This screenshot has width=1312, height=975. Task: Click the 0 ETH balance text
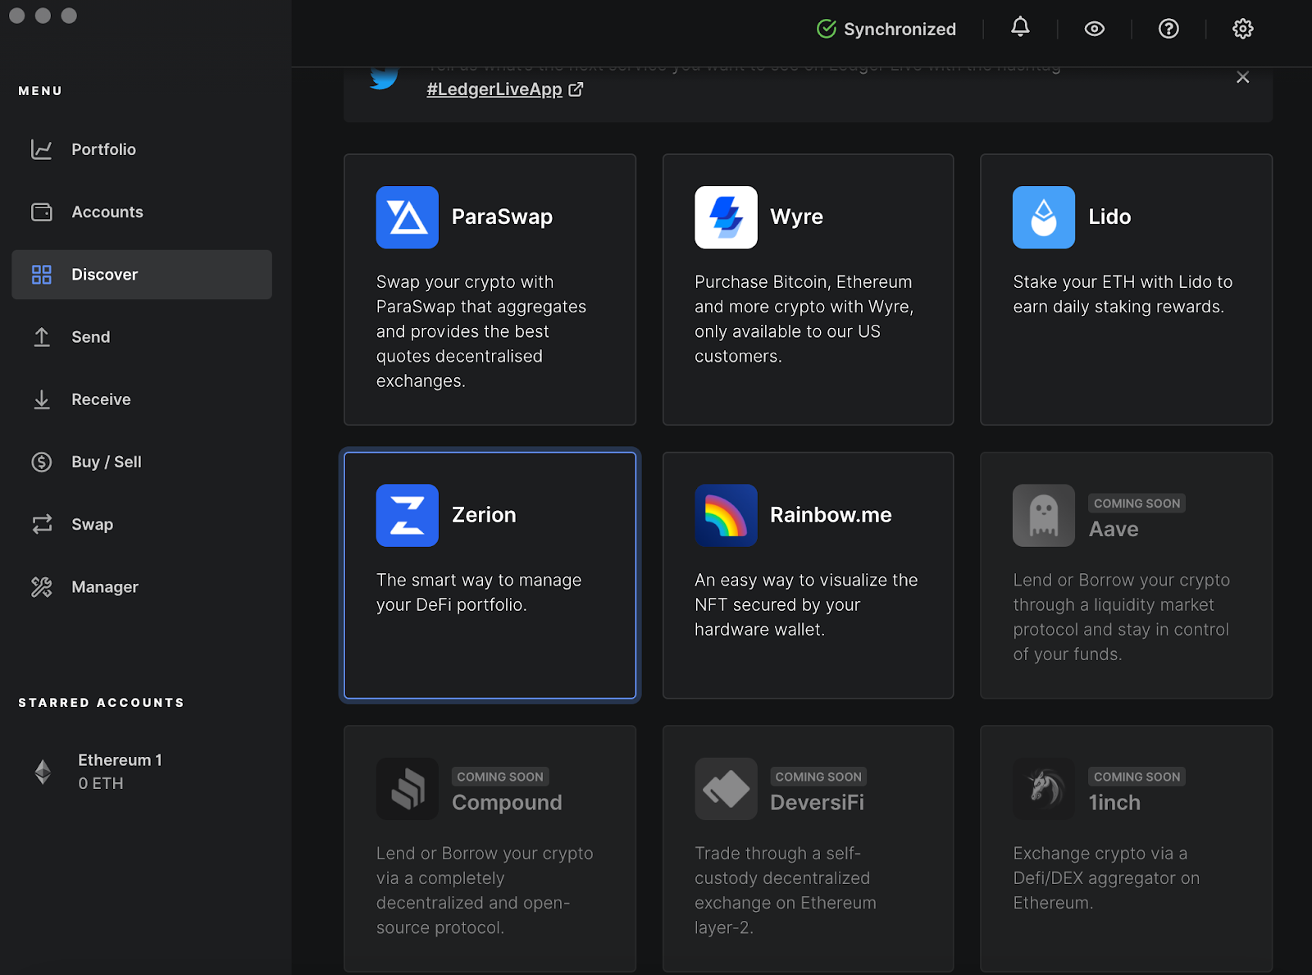(x=101, y=784)
